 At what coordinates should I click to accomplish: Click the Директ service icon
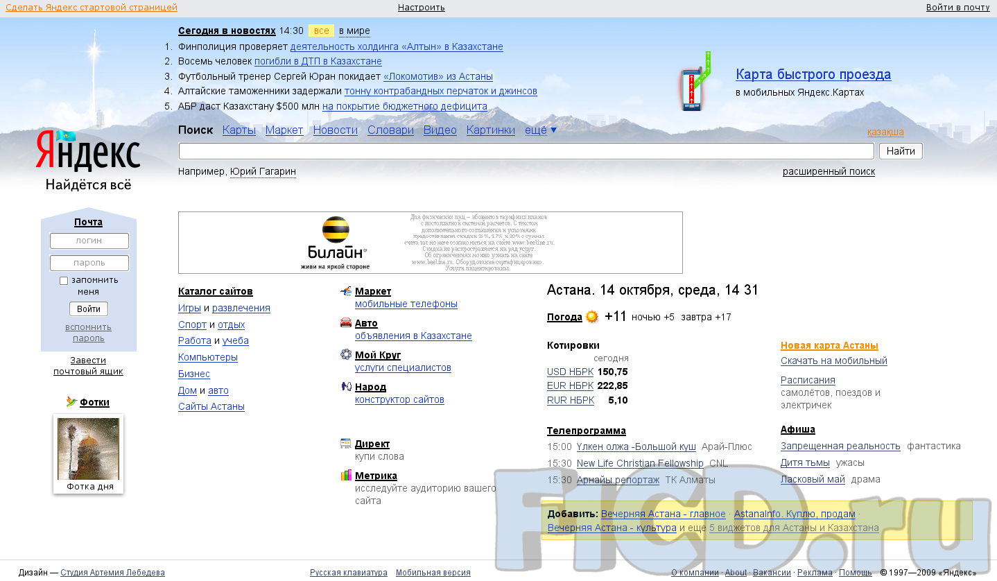[346, 443]
